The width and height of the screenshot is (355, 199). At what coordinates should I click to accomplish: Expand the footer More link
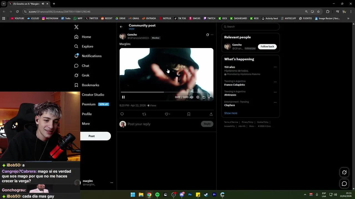click(252, 126)
